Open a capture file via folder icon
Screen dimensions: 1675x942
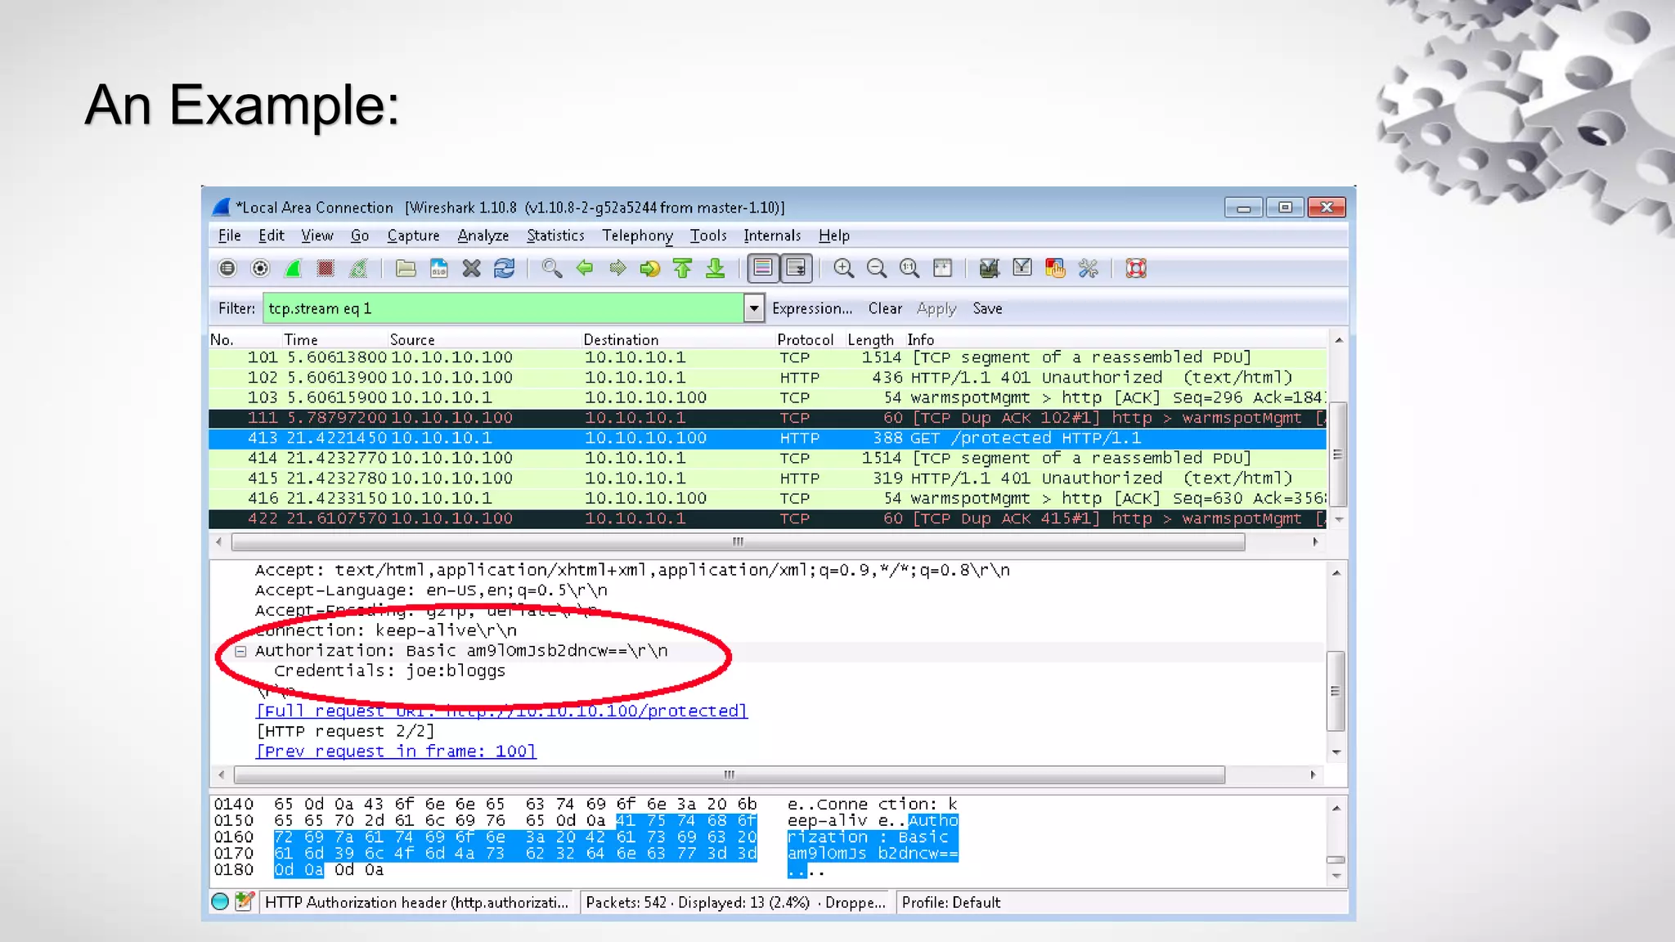tap(406, 268)
